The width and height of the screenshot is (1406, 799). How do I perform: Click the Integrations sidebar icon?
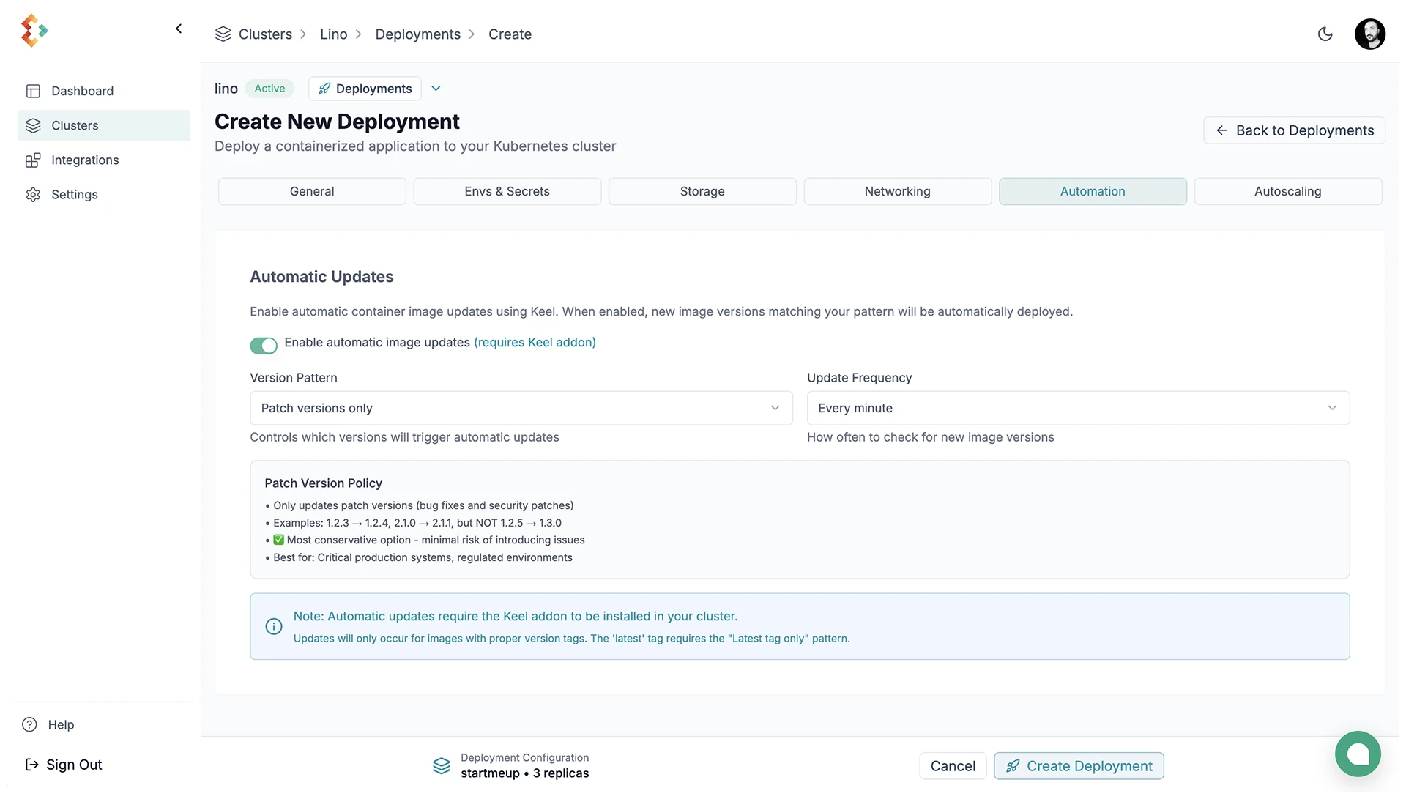coord(33,160)
